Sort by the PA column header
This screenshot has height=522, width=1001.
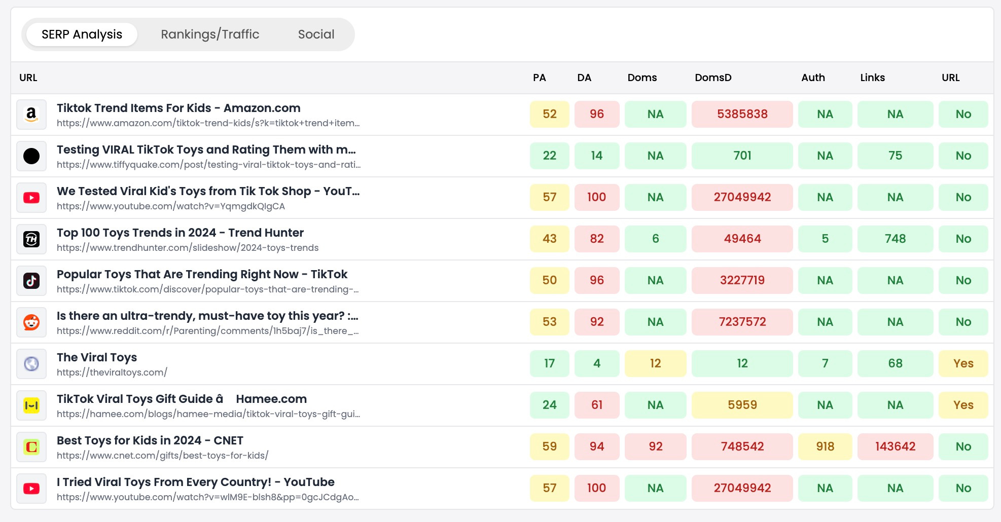point(539,78)
